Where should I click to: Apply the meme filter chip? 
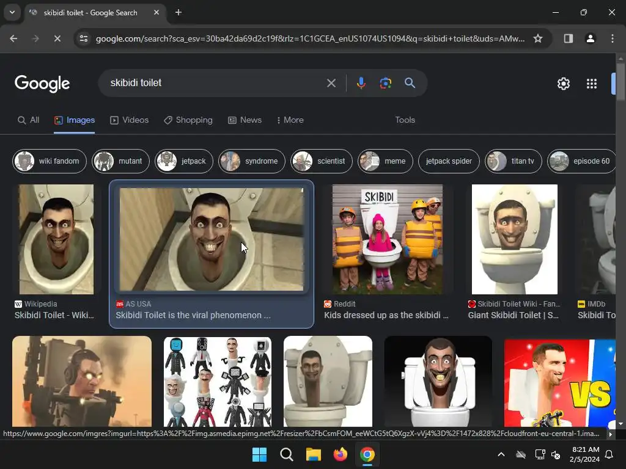pos(385,161)
